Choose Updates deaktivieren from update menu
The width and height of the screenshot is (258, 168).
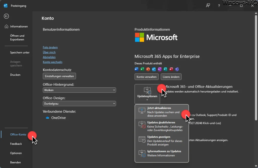[x=162, y=126]
